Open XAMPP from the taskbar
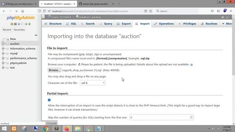Viewport: 235px width, 132px height. coord(14,129)
